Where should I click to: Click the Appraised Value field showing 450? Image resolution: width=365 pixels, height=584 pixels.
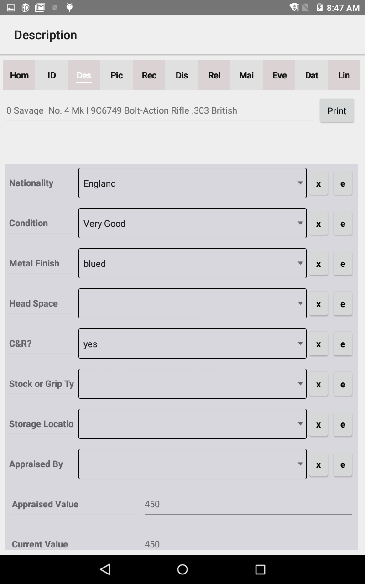(x=248, y=504)
